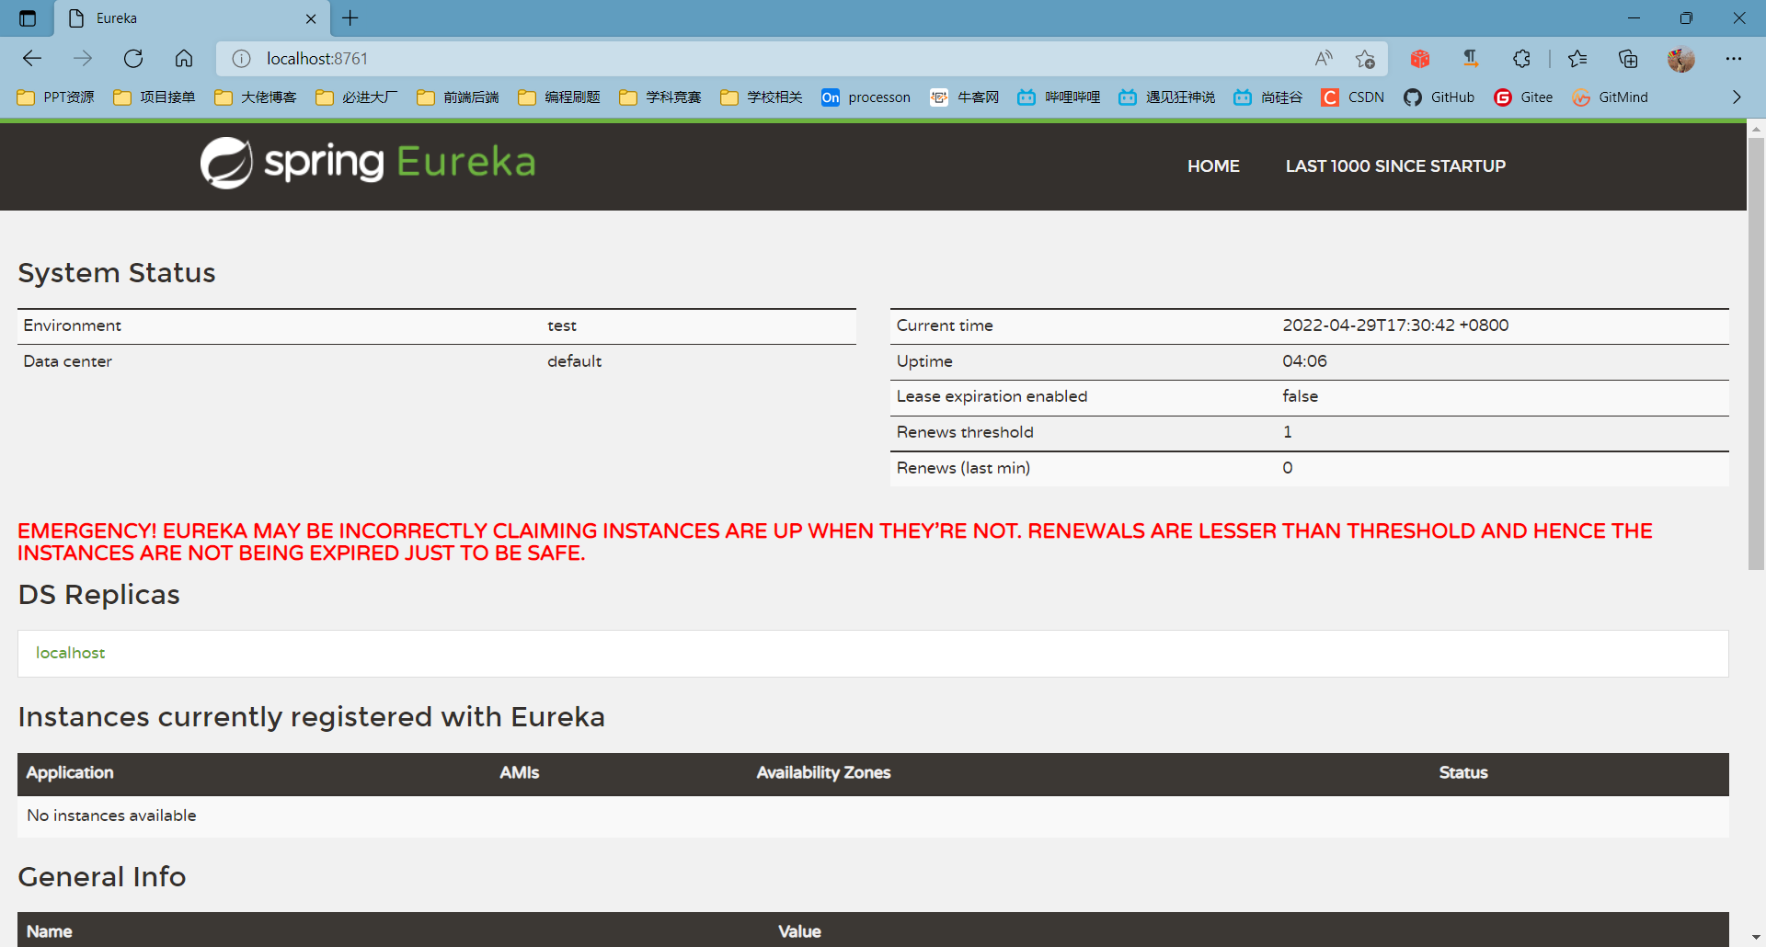Screen dimensions: 1766x947
Task: Click the page info icon in address bar
Action: click(241, 58)
